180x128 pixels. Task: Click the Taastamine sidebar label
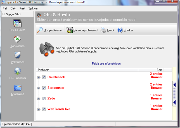(17, 46)
